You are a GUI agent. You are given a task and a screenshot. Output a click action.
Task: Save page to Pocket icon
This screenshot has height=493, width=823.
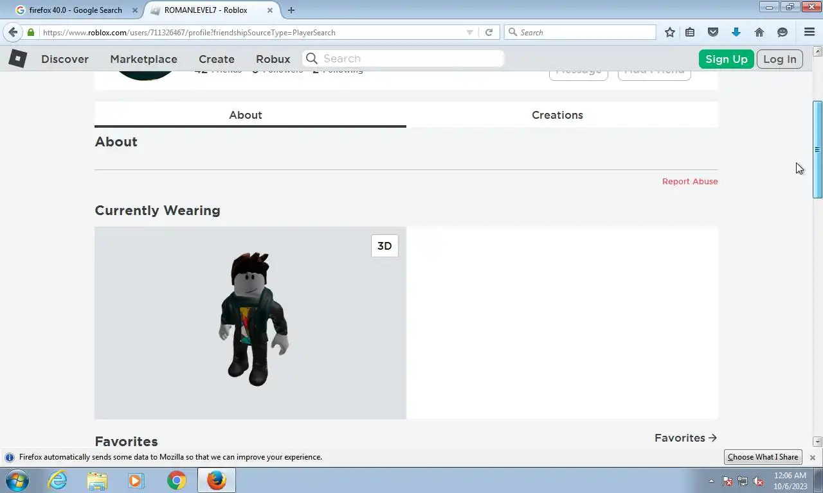click(713, 32)
